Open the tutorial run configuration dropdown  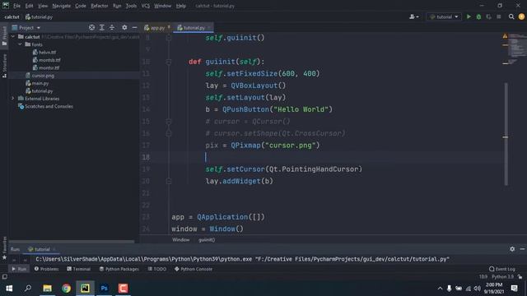pyautogui.click(x=444, y=16)
